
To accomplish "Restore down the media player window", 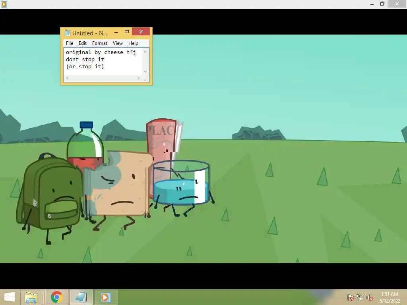I will [x=382, y=4].
